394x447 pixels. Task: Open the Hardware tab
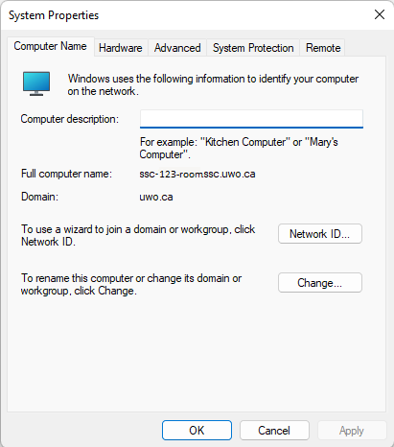(121, 48)
